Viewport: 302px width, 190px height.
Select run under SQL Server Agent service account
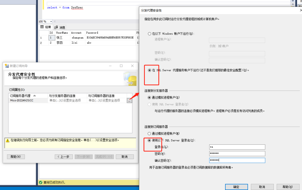(149, 70)
